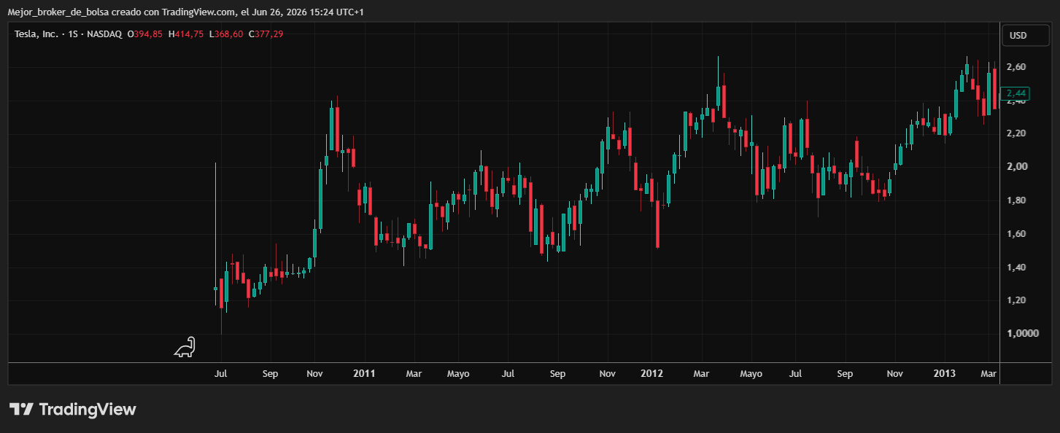Click the Mejor_broker_de_bolsa header caption text
This screenshot has height=433, width=1060.
(185, 12)
